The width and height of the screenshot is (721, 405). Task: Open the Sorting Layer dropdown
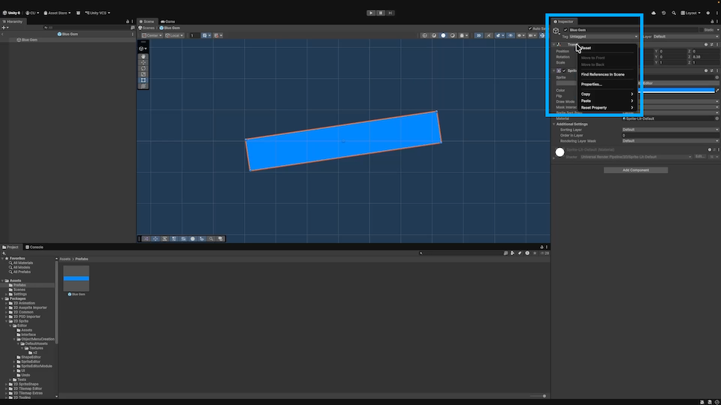671,130
